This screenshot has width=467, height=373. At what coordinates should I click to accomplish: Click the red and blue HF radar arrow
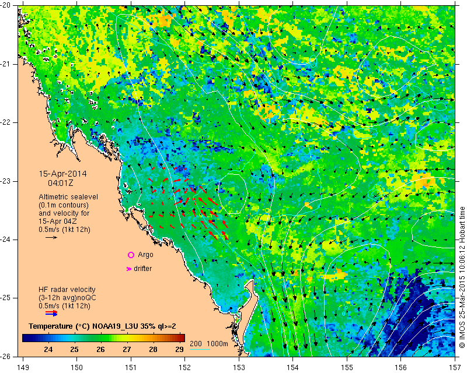tap(51, 313)
